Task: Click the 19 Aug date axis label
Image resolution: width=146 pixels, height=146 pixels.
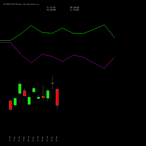Action: pyautogui.click(x=24, y=139)
